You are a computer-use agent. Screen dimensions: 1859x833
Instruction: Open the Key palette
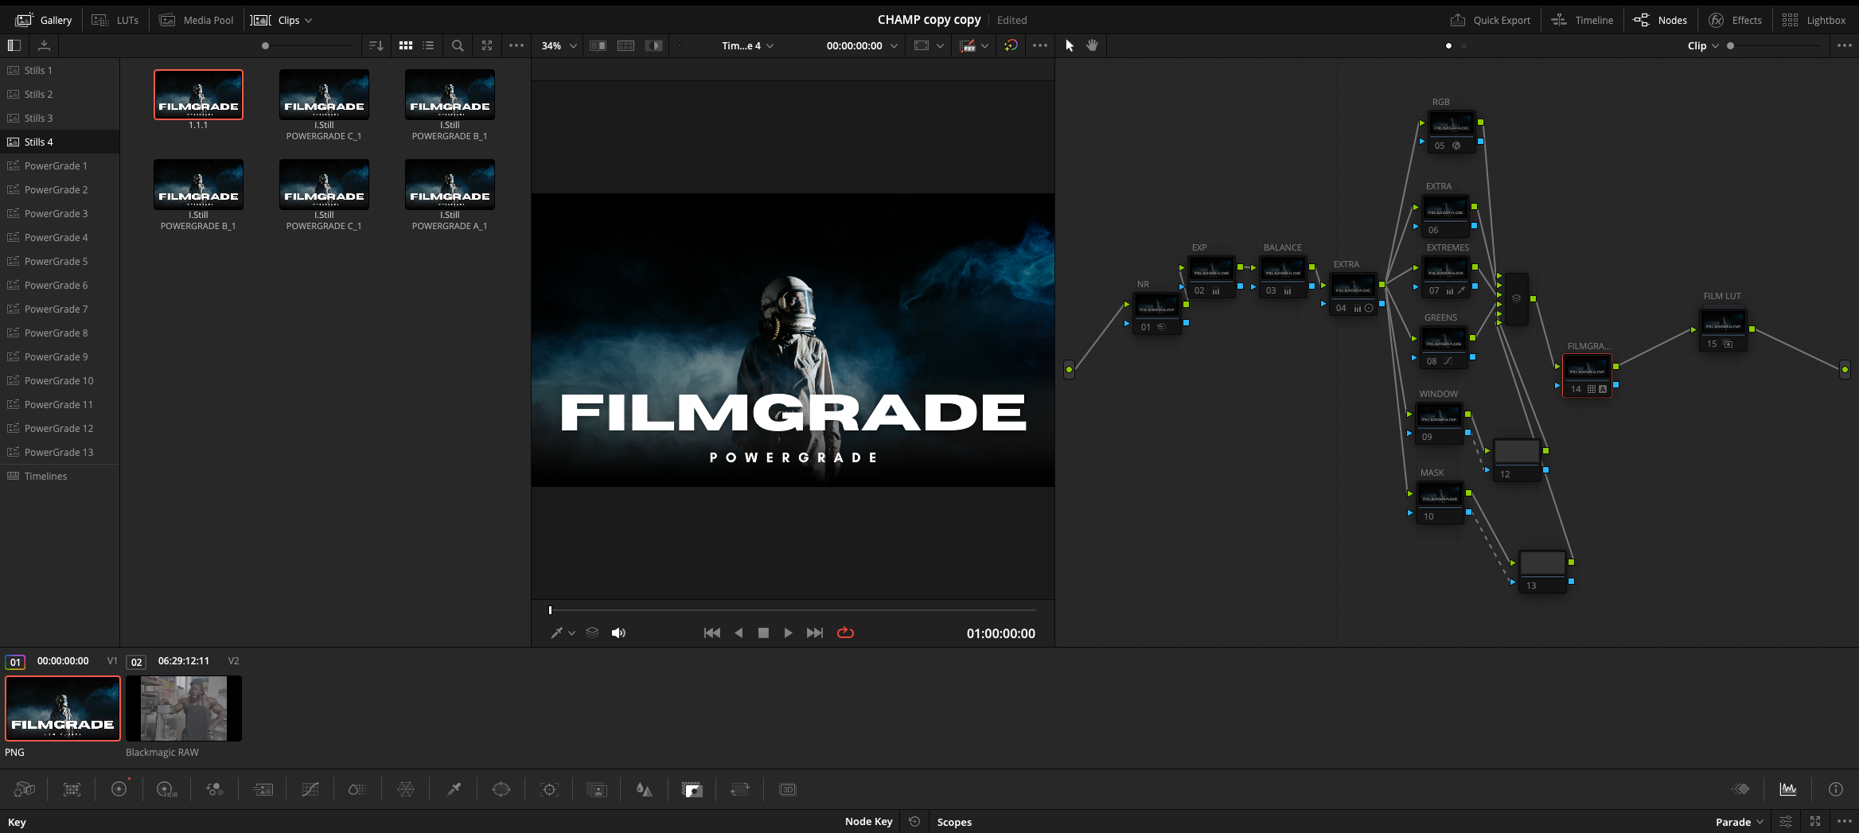(692, 789)
